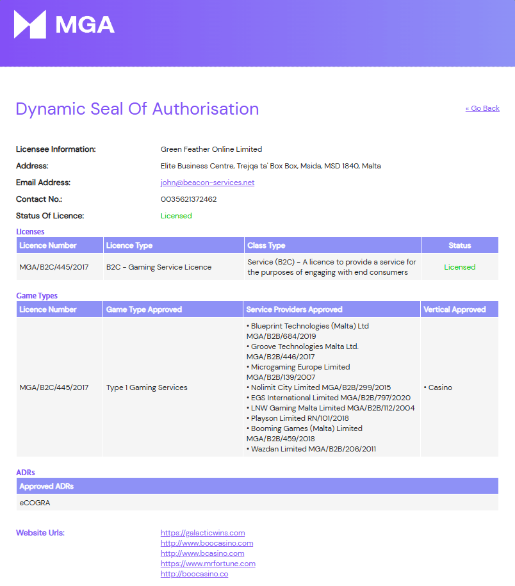515x586 pixels.
Task: Select the Elite Business Centre address text
Action: [x=270, y=166]
